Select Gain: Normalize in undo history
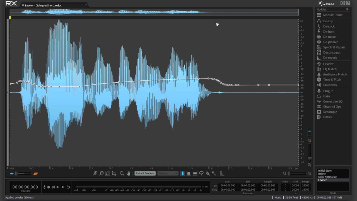Viewport: 357px width, 201px height. point(333,177)
